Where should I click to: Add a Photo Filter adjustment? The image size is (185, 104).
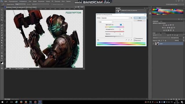click(x=170, y=28)
